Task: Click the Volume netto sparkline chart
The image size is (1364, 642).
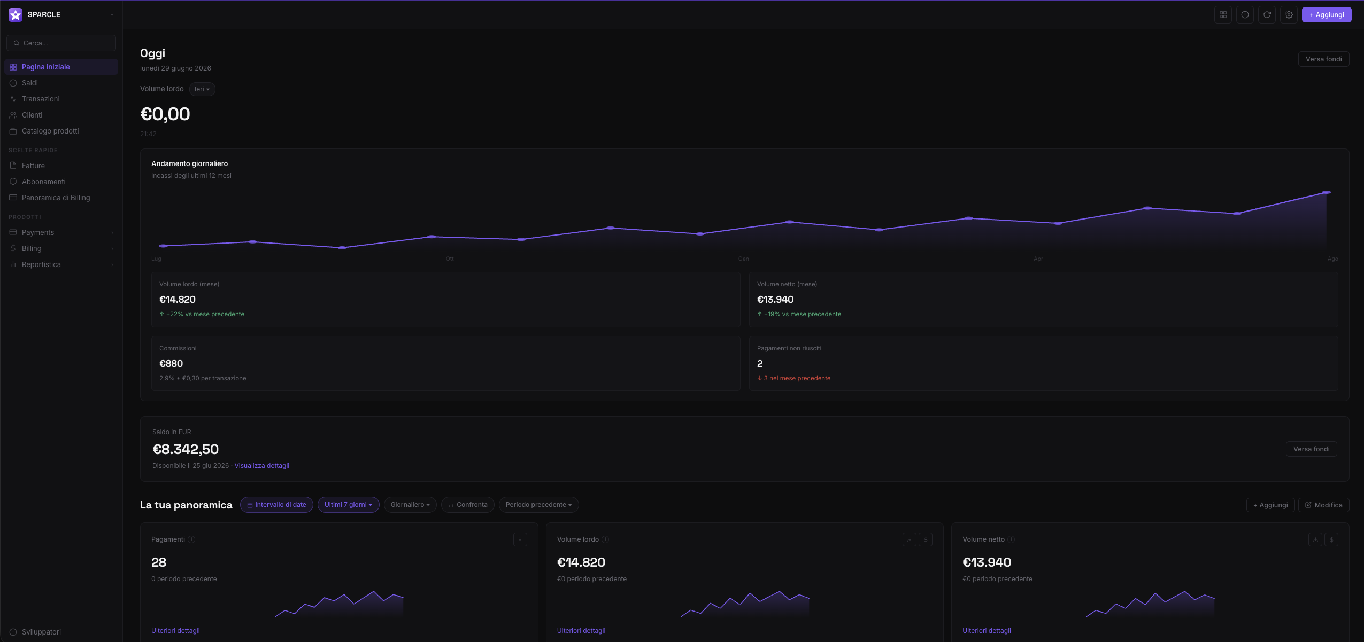Action: [1150, 604]
